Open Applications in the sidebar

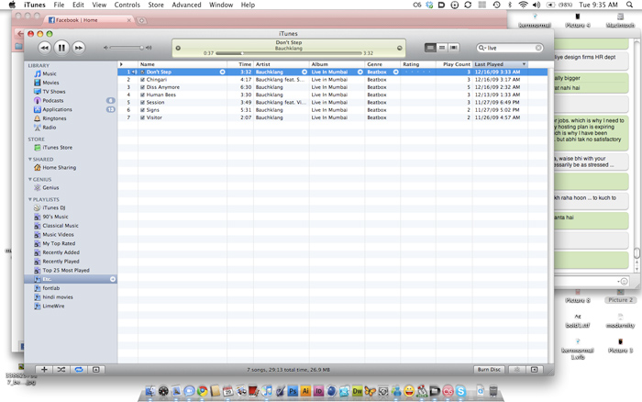57,110
